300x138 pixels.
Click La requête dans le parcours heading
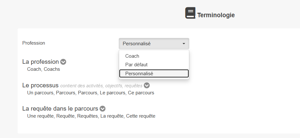[x=60, y=109]
